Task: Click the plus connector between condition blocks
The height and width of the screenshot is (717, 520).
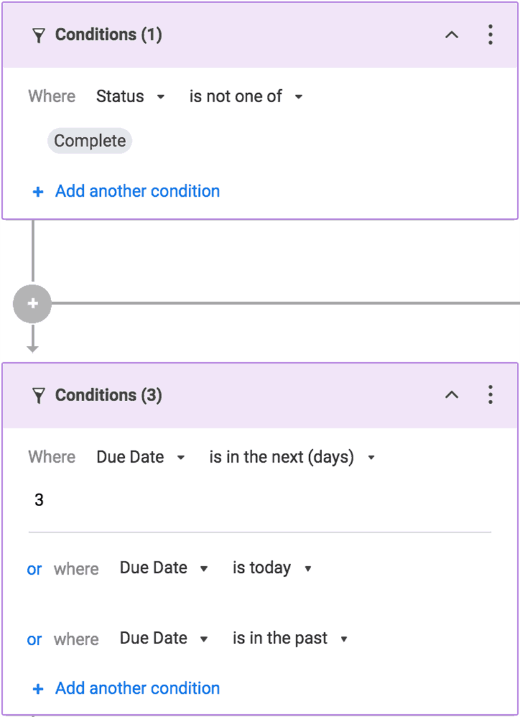Action: point(32,303)
